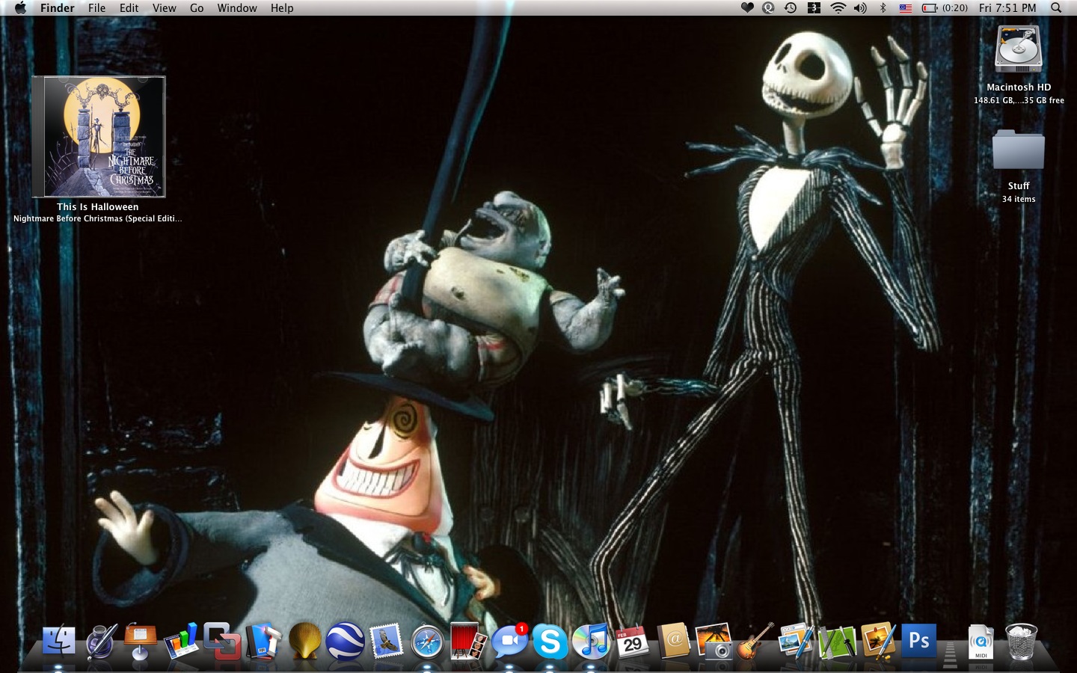Open the battery status menu showing 0:20
Viewport: 1077px width, 673px height.
point(945,8)
